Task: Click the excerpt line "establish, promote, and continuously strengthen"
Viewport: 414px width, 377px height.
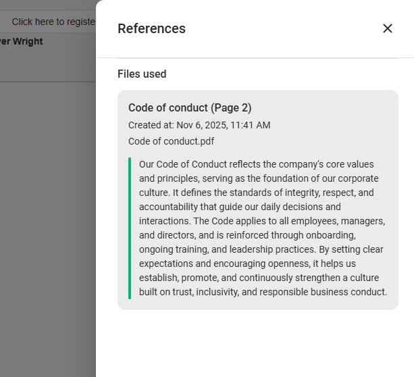Action: (259, 278)
